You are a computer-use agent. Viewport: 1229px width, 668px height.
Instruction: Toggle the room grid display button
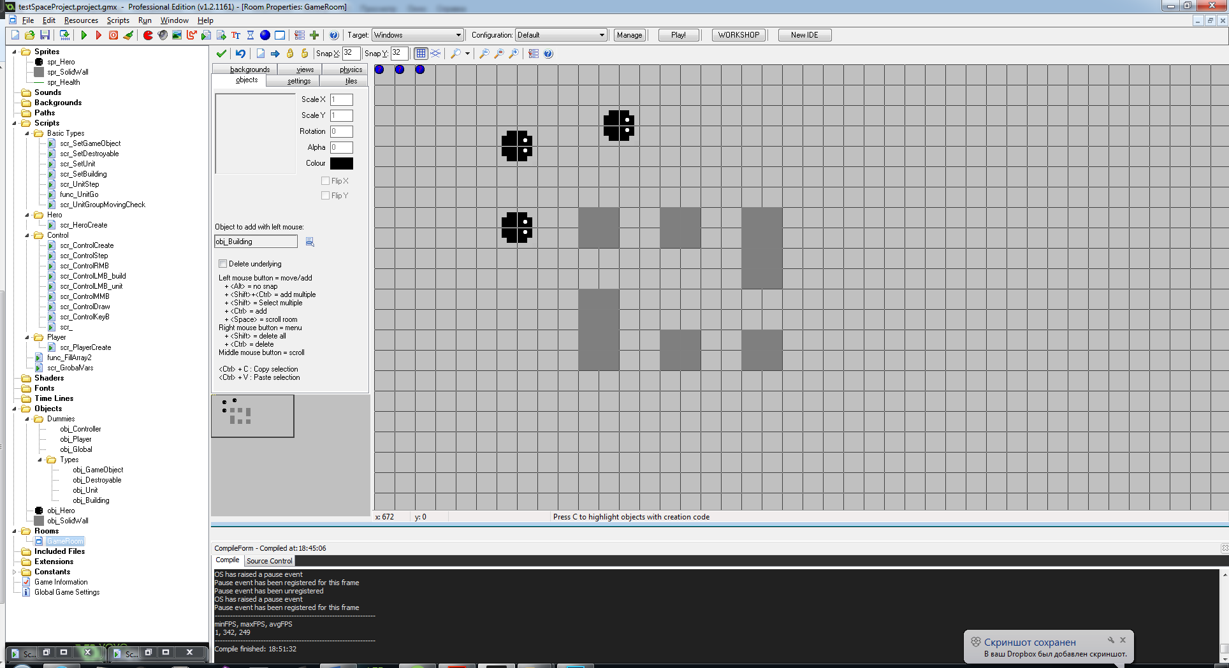point(421,54)
